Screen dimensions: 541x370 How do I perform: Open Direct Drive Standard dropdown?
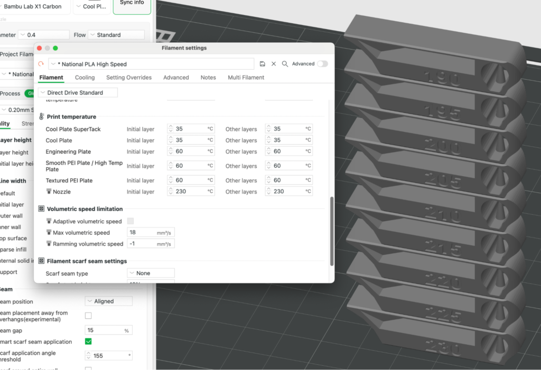[x=78, y=92]
